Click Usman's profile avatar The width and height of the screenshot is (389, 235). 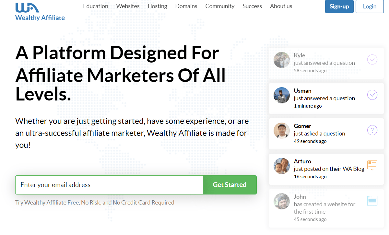click(x=281, y=95)
